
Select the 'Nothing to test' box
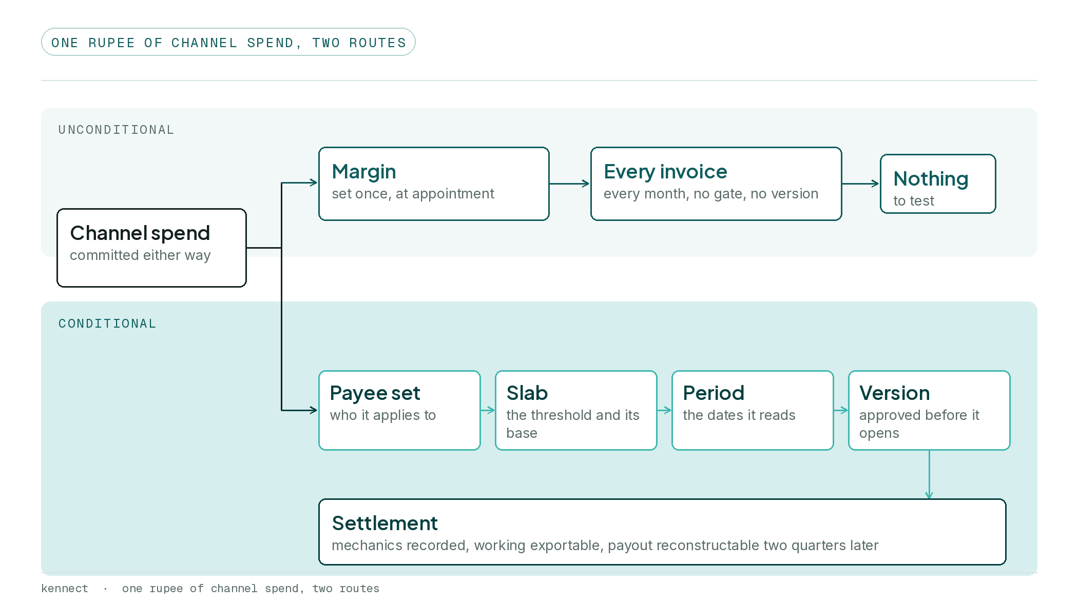[938, 184]
